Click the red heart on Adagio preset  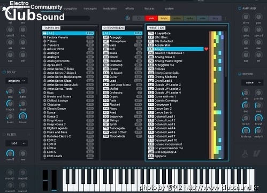tap(206, 49)
